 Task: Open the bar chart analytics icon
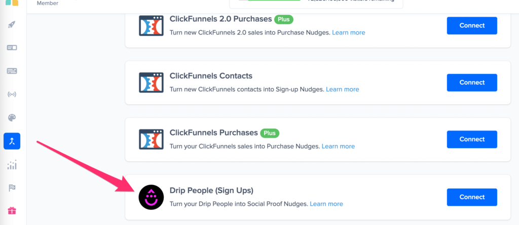click(12, 165)
